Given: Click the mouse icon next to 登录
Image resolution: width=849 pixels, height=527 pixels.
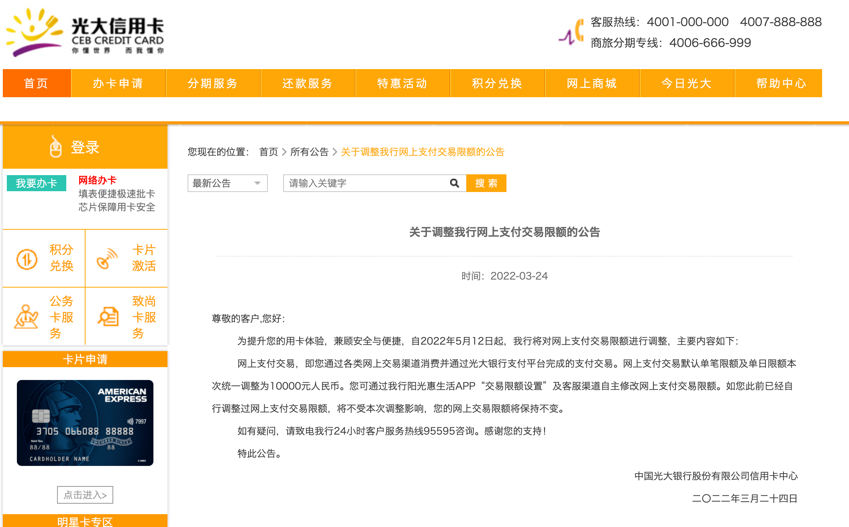Looking at the screenshot, I should pyautogui.click(x=55, y=147).
